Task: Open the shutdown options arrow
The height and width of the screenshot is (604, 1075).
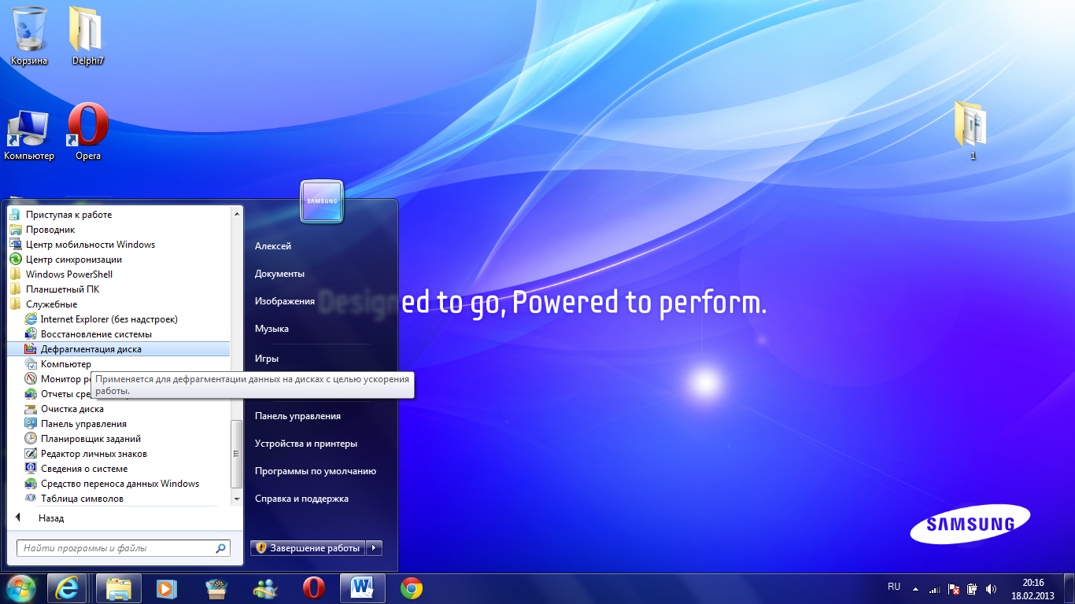Action: pyautogui.click(x=375, y=548)
